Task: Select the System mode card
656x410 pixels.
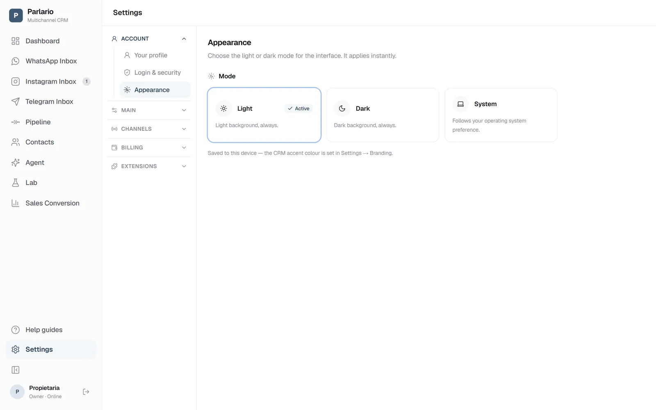Action: (501, 115)
